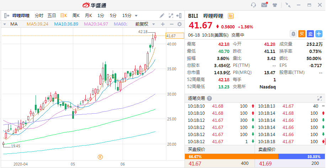The width and height of the screenshot is (326, 168).
Task: Toggle fullscreen chart icon
Action: point(171,15)
